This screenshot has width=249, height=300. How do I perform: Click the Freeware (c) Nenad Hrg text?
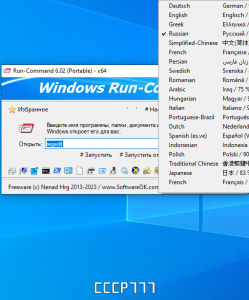52,187
